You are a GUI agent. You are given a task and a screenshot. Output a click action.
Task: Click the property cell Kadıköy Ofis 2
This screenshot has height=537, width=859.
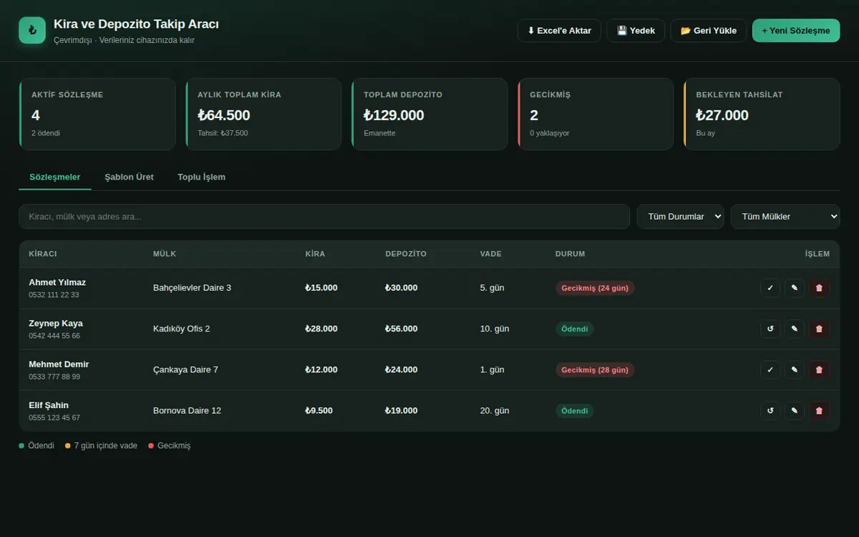coord(182,329)
